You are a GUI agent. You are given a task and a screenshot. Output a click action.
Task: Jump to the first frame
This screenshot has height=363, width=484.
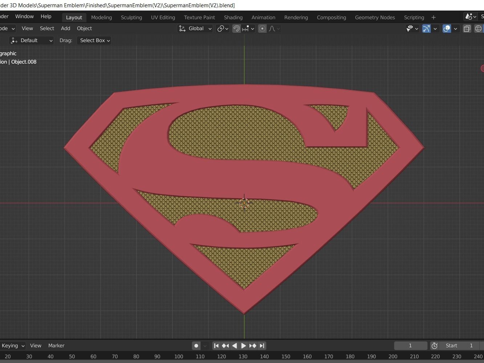pyautogui.click(x=216, y=346)
